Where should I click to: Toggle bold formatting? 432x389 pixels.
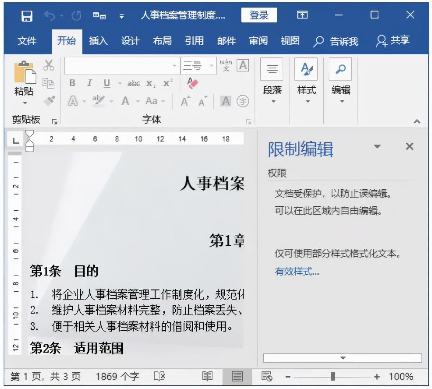click(72, 83)
